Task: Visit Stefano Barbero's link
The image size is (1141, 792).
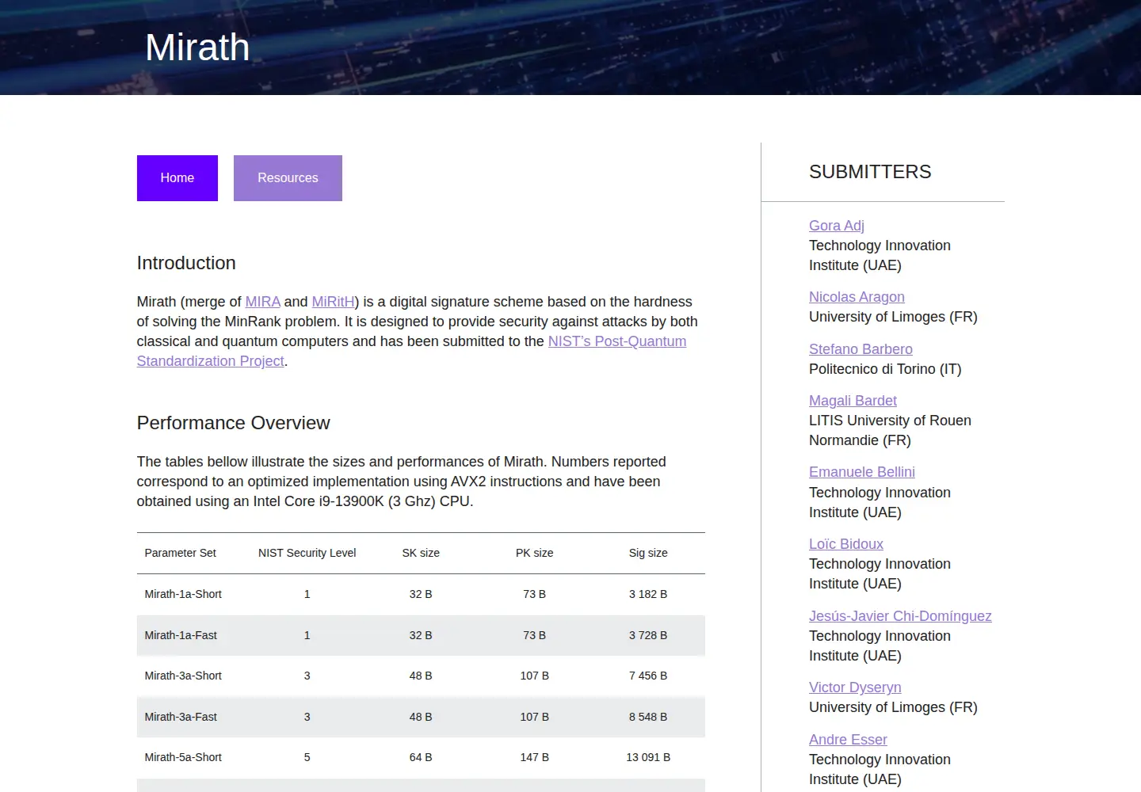Action: click(x=861, y=349)
